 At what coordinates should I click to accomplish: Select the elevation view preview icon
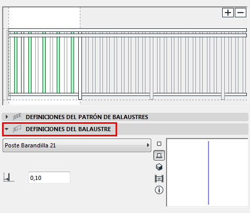(159, 155)
